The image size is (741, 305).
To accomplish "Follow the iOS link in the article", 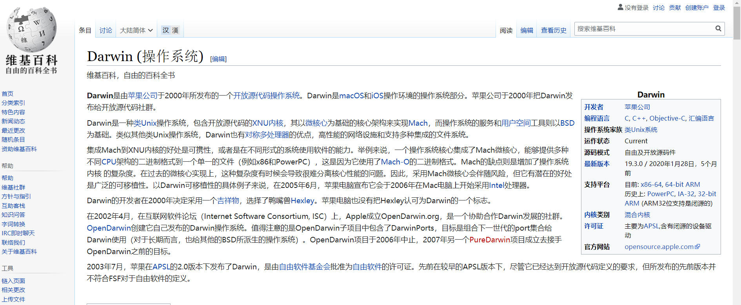I will coord(377,96).
